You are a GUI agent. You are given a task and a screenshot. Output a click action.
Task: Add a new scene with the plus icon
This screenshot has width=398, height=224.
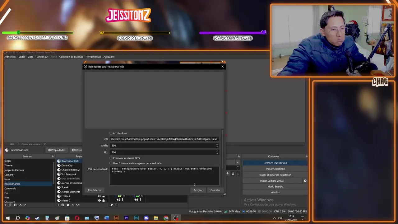[6, 205]
